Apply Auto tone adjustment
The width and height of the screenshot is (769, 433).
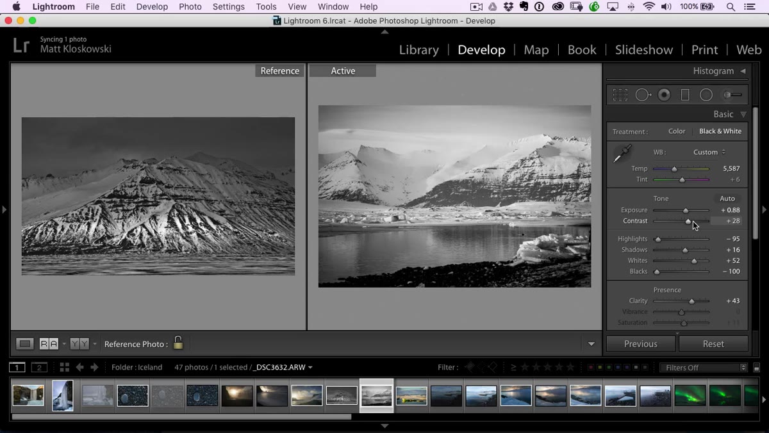(x=727, y=199)
